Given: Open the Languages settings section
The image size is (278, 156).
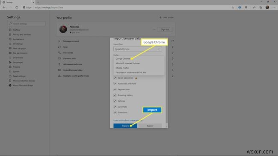Looking at the screenshot, I should (18, 62).
